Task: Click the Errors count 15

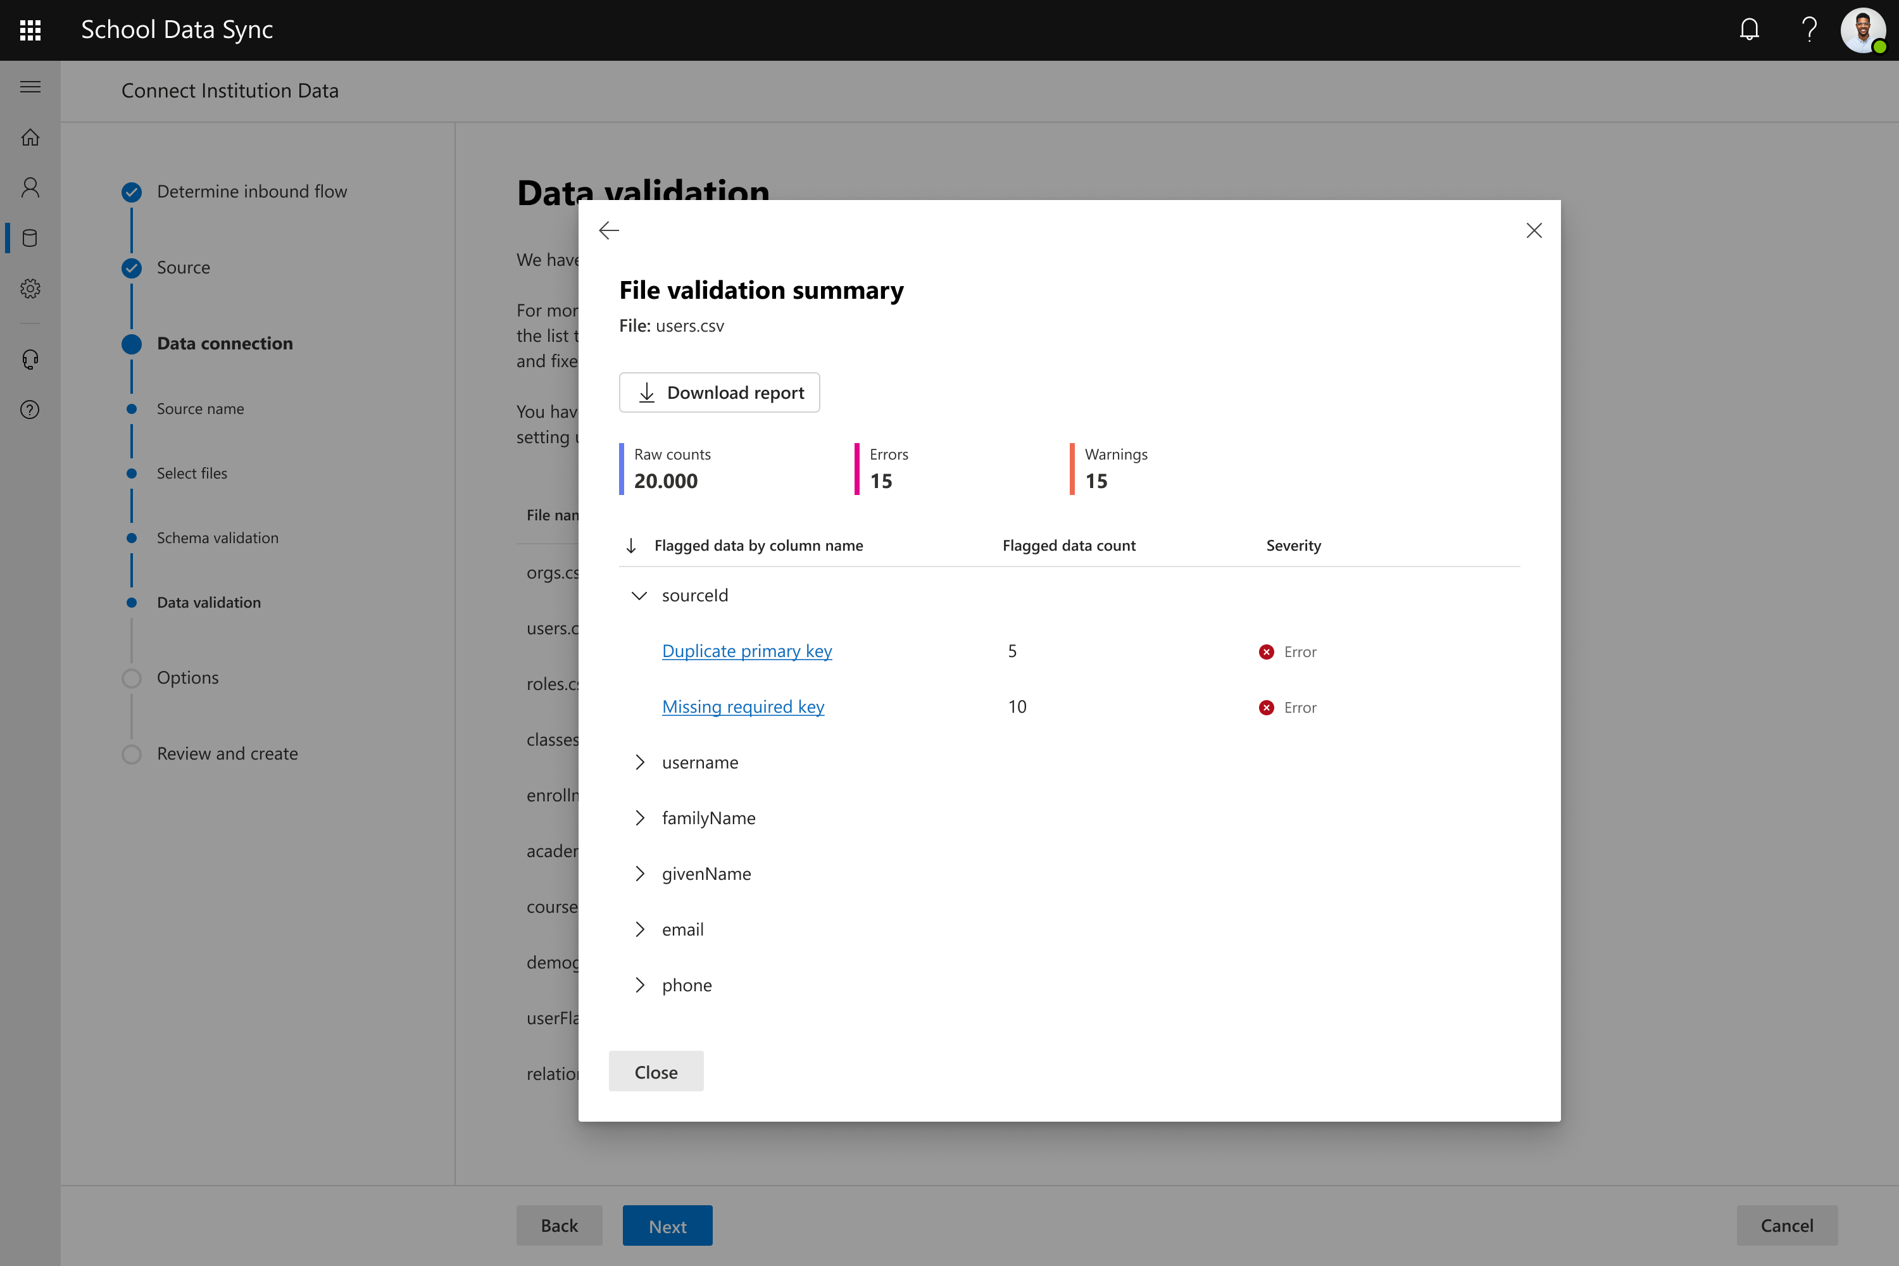Action: 881,481
